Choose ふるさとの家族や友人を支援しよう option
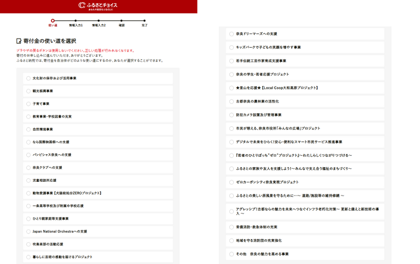The width and height of the screenshot is (420, 264). [x=232, y=169]
